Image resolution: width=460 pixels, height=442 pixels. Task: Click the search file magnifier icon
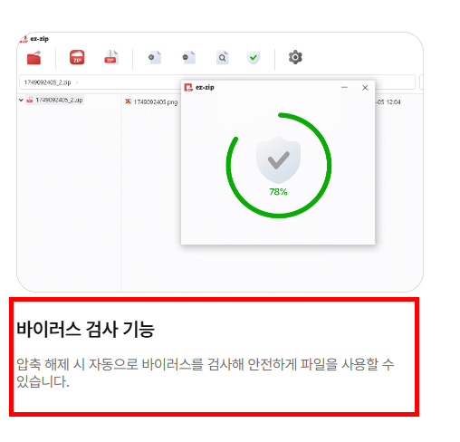tap(223, 58)
